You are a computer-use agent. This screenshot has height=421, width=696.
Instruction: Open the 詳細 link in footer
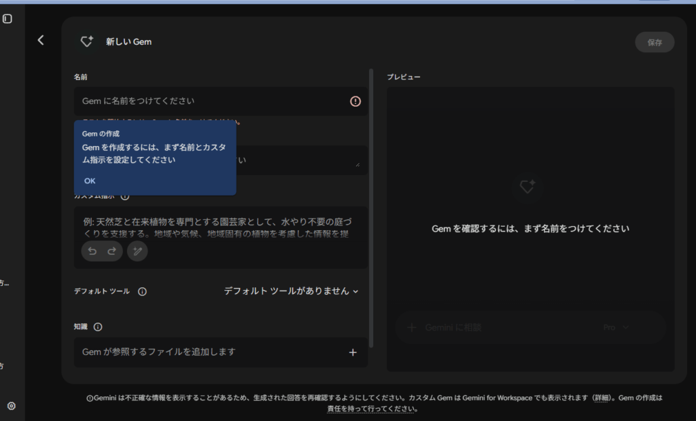coord(602,398)
